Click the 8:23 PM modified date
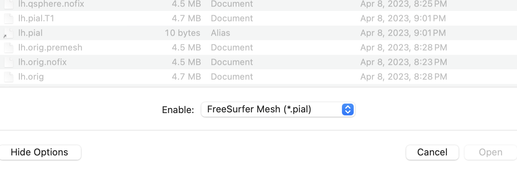Image resolution: width=517 pixels, height=170 pixels. pyautogui.click(x=404, y=62)
